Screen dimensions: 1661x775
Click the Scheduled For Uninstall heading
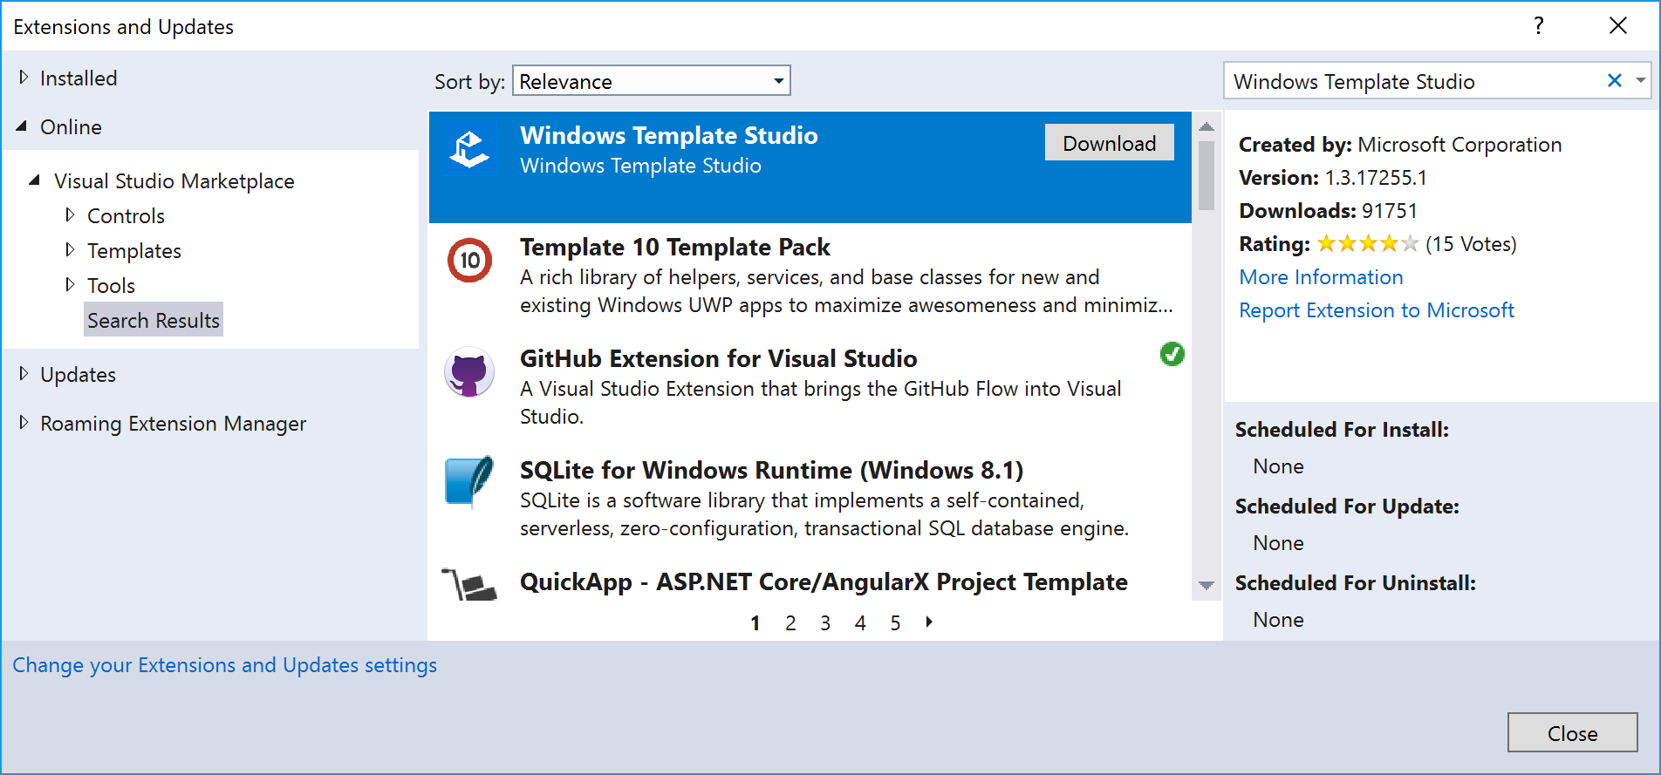(x=1356, y=583)
